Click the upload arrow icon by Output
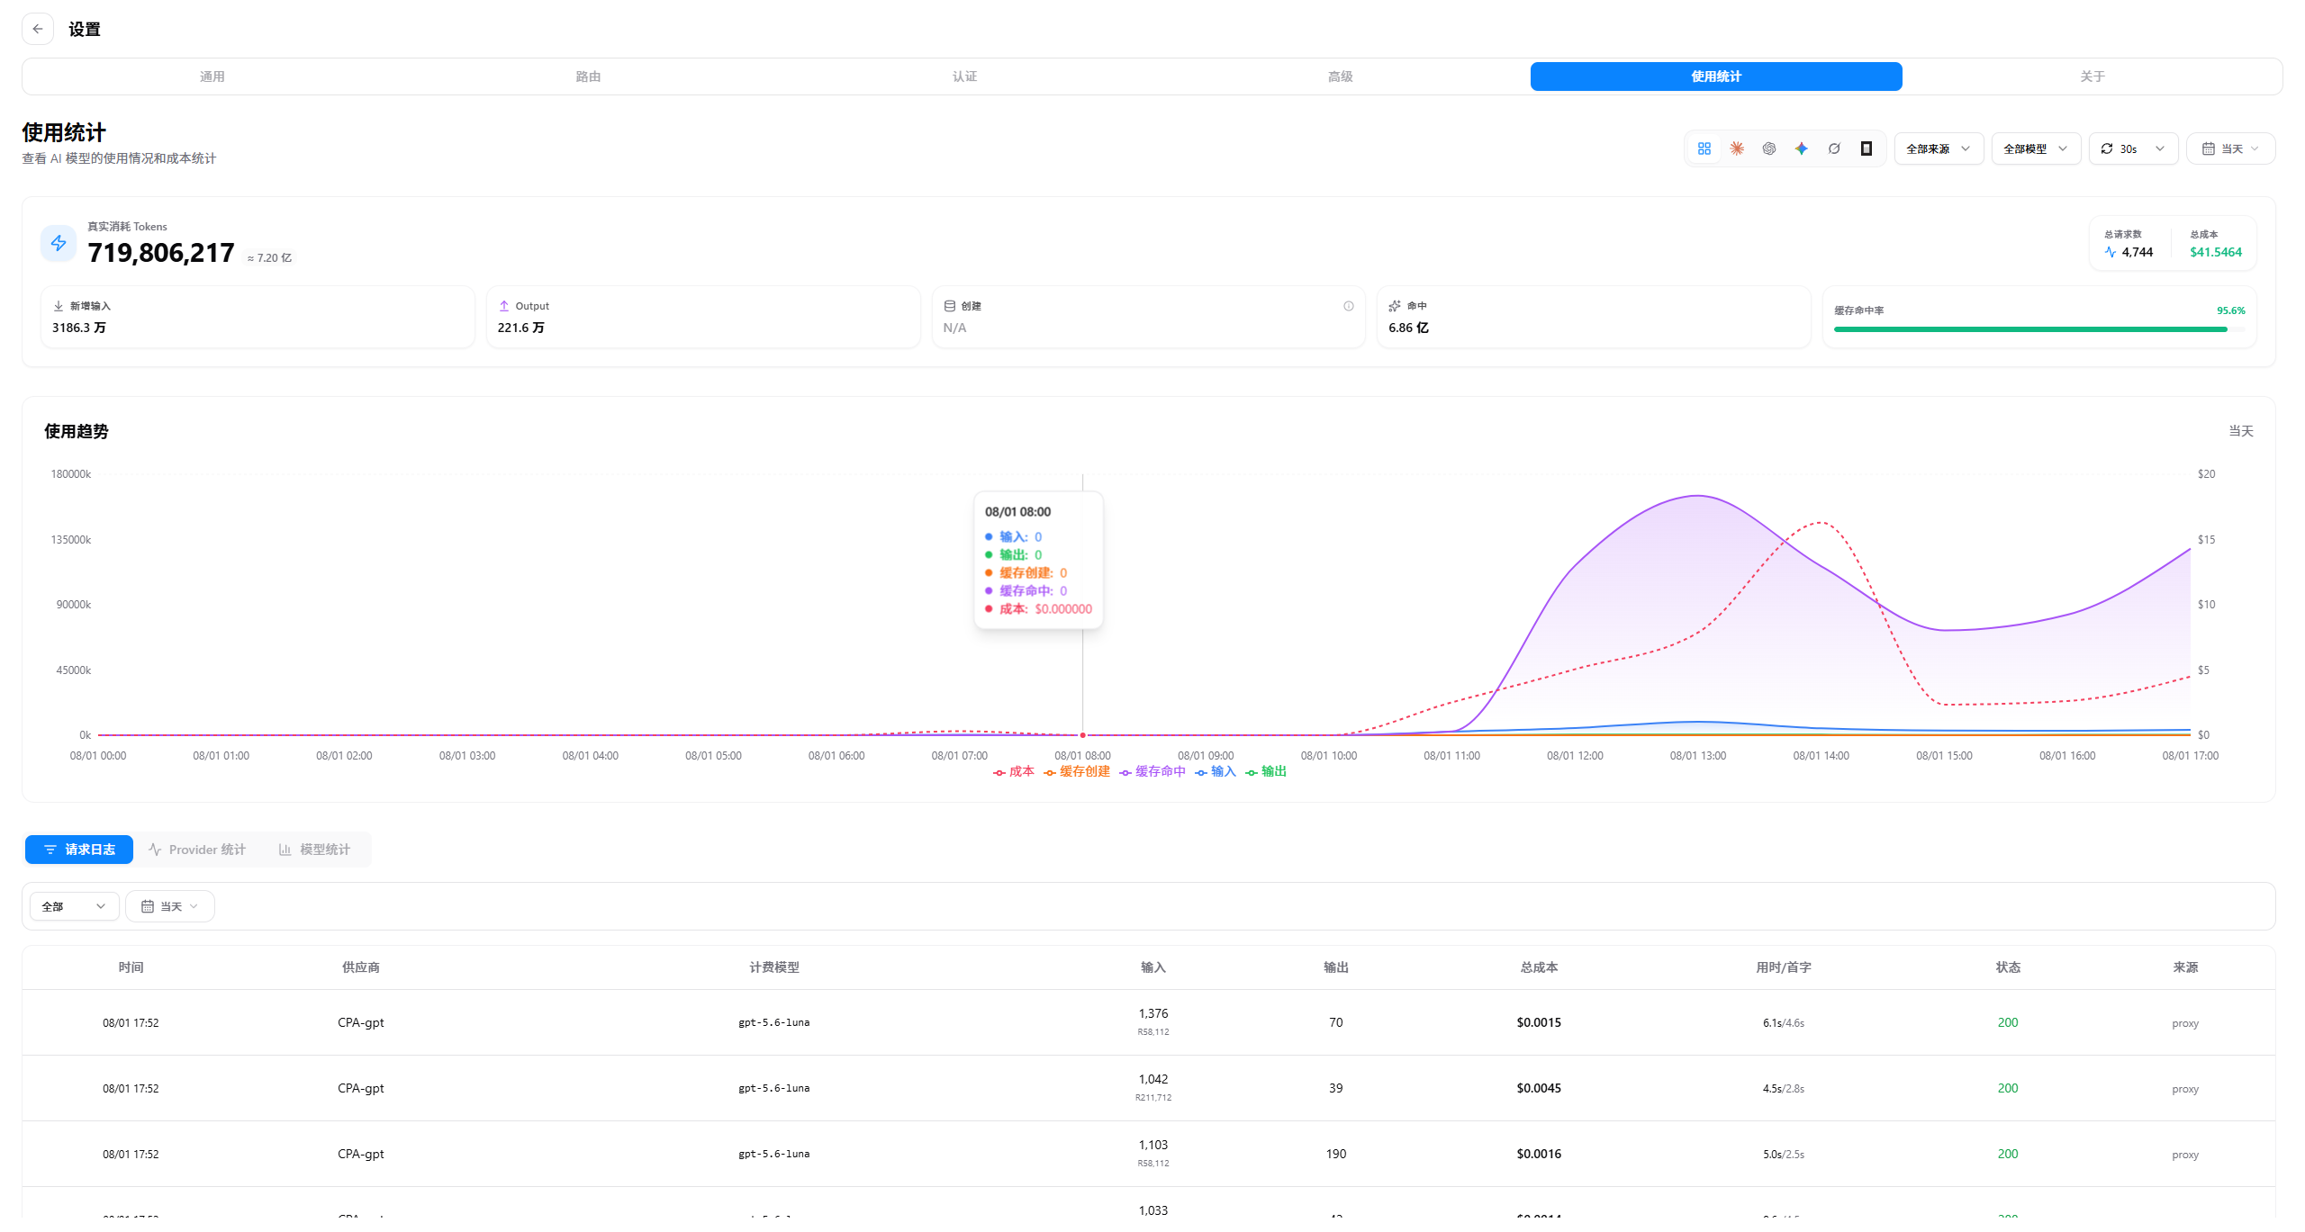The height and width of the screenshot is (1232, 2305). [x=504, y=306]
